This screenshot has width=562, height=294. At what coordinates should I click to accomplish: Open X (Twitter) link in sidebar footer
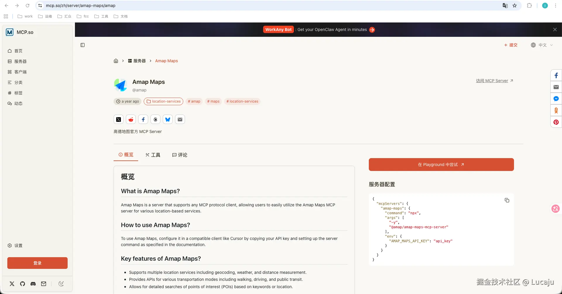[12, 284]
